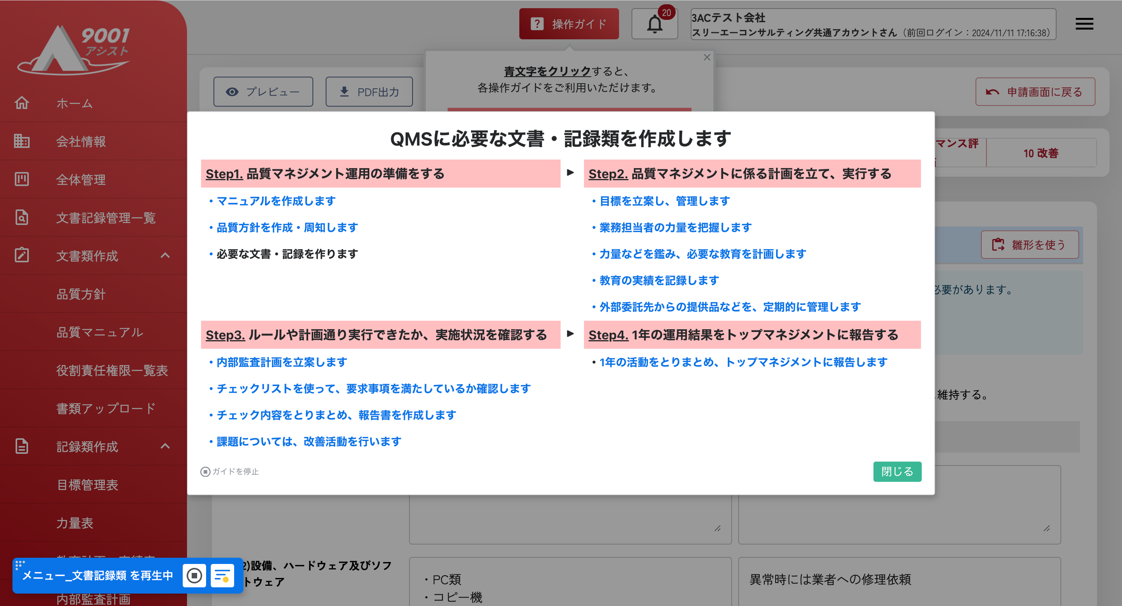The image size is (1122, 606).
Task: Collapse the 文書類作成 menu section
Action: (x=165, y=255)
